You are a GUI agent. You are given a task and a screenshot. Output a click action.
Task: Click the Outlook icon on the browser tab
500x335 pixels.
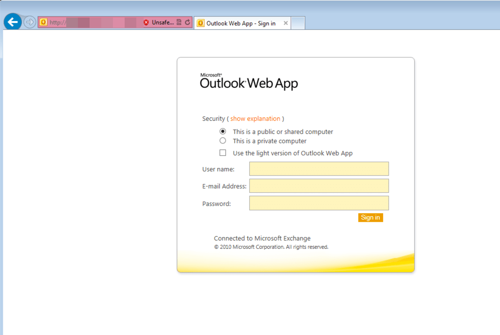[201, 23]
